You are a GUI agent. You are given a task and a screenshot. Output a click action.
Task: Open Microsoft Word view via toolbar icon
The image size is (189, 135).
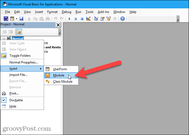tap(6, 19)
